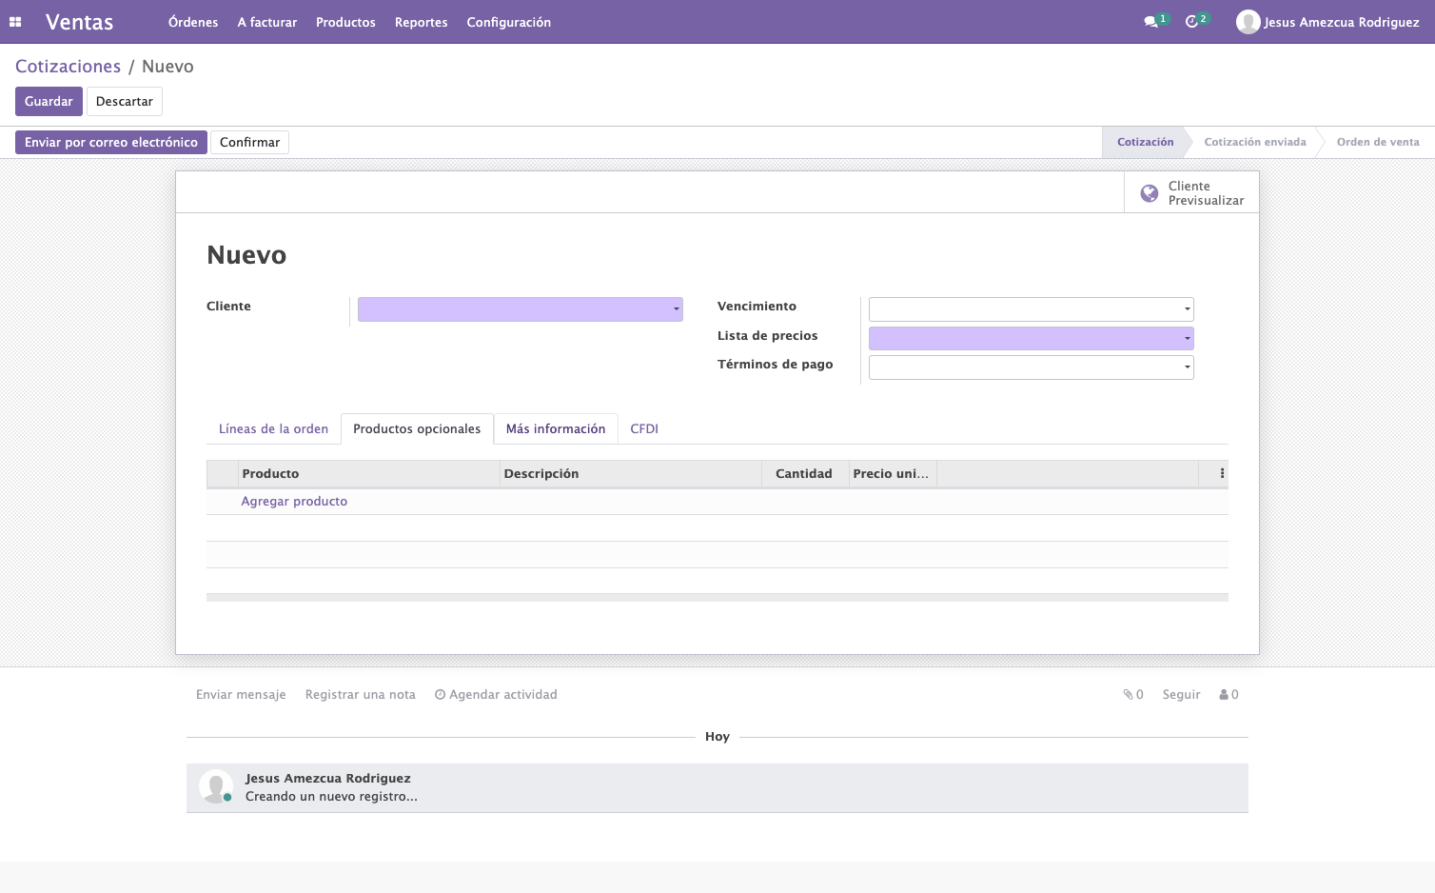Click the Descartar button
The width and height of the screenshot is (1435, 893).
point(125,102)
